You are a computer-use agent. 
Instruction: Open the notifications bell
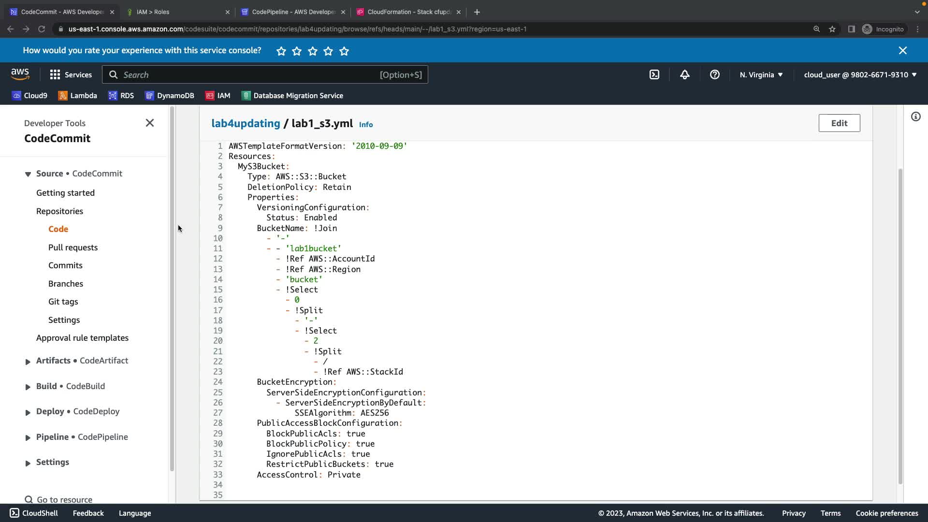tap(684, 74)
